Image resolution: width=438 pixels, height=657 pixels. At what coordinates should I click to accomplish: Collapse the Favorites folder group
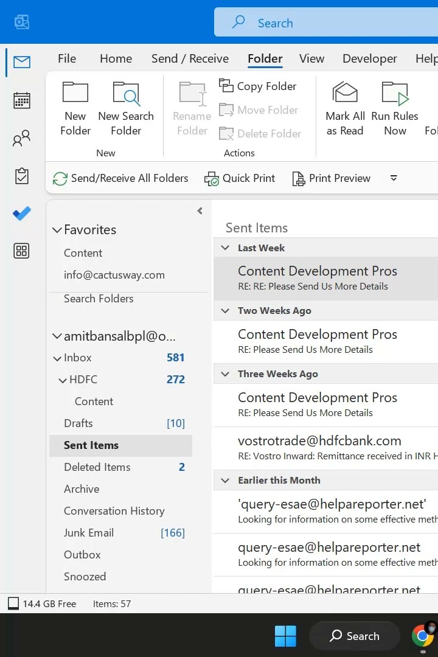point(57,230)
